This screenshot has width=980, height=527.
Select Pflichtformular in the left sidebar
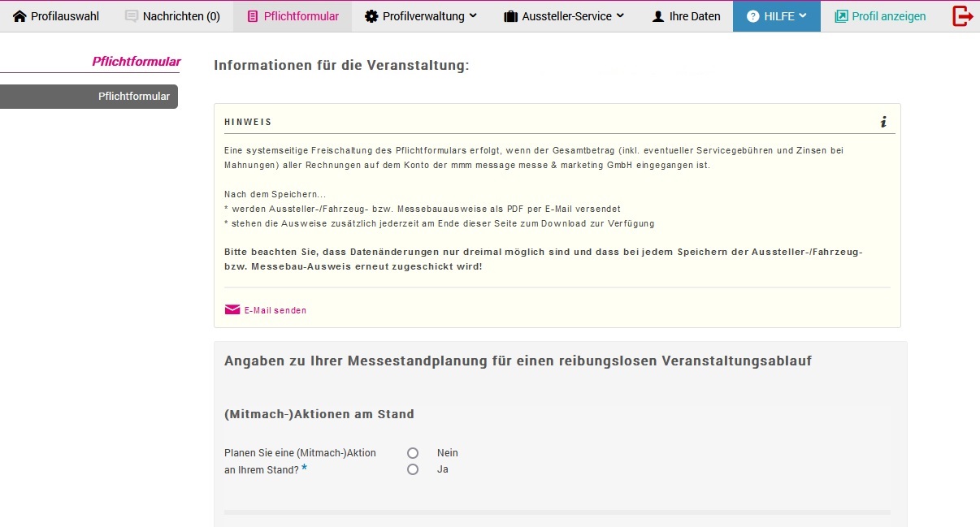point(134,96)
